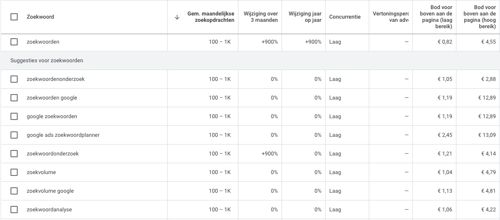The image size is (500, 220).
Task: Click the 'google ads zoekwoordplanner' keyword text
Action: (63, 135)
